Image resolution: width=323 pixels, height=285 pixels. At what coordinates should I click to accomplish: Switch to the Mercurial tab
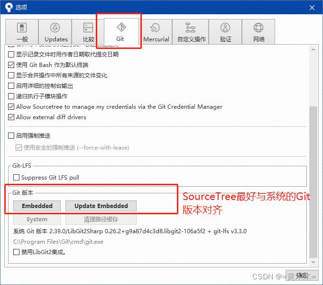coord(156,32)
